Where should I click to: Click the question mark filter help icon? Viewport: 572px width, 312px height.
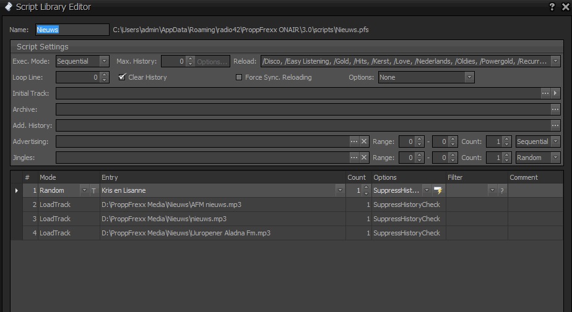pyautogui.click(x=501, y=191)
